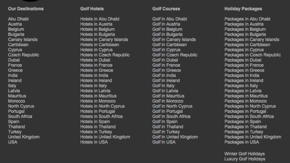The height and width of the screenshot is (163, 290).
Task: Open Luxury Golf Holidays link
Action: pyautogui.click(x=245, y=159)
